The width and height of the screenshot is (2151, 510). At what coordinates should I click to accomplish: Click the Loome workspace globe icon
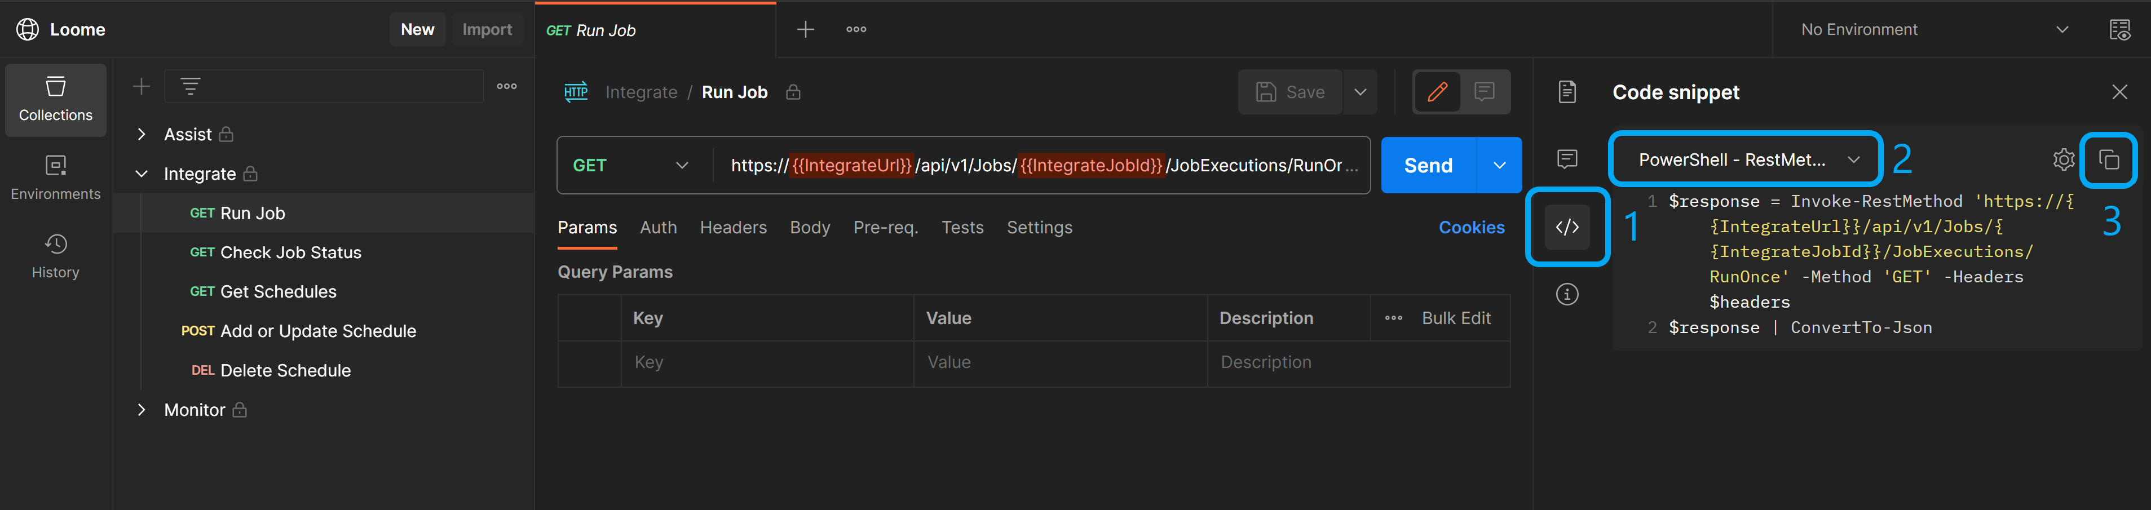(x=28, y=29)
